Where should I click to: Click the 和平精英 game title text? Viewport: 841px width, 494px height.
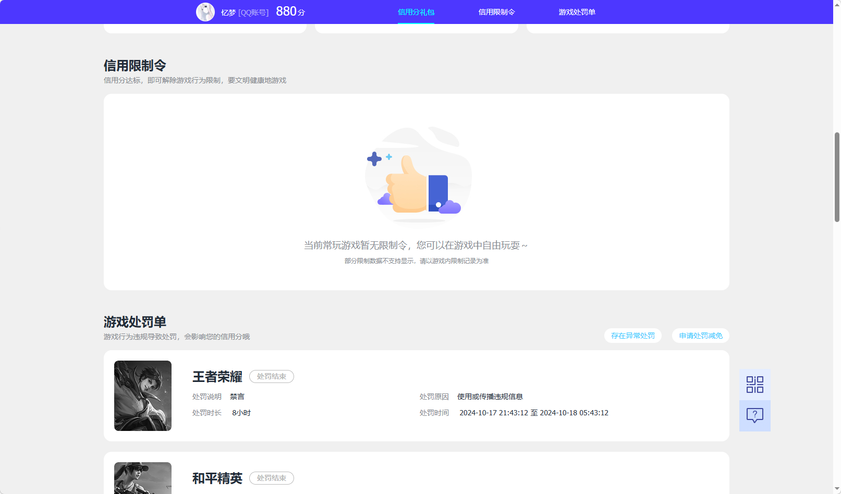(217, 478)
